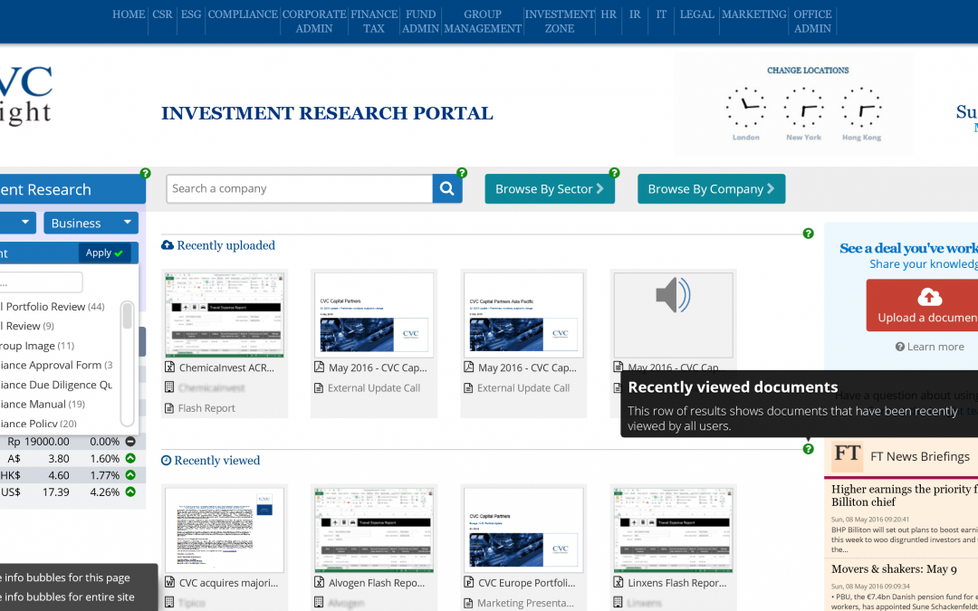Click help icon on Recently viewed row
Screen dimensions: 978x611
coord(809,449)
